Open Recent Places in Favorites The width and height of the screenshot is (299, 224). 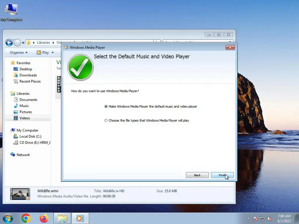click(30, 81)
